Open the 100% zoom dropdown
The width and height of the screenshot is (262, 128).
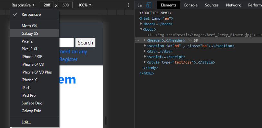point(85,5)
